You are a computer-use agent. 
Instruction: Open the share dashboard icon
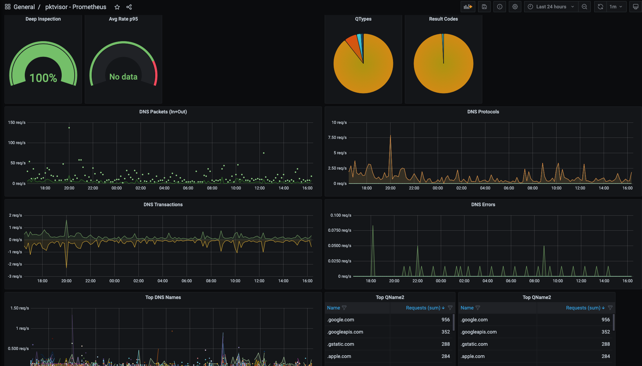click(x=129, y=7)
